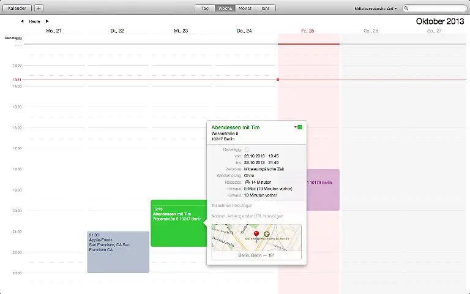This screenshot has width=470, height=294.
Task: Change Reisezeit value 14 Minuten
Action: [x=261, y=182]
